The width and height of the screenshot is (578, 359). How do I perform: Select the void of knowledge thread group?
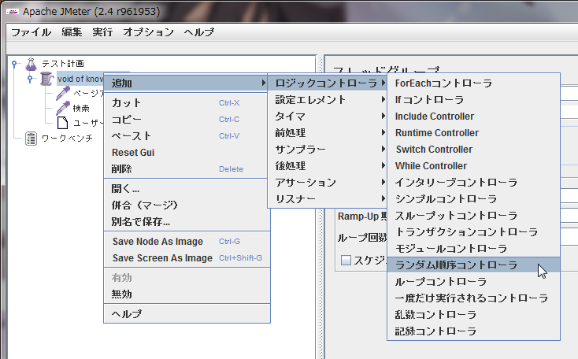click(80, 79)
